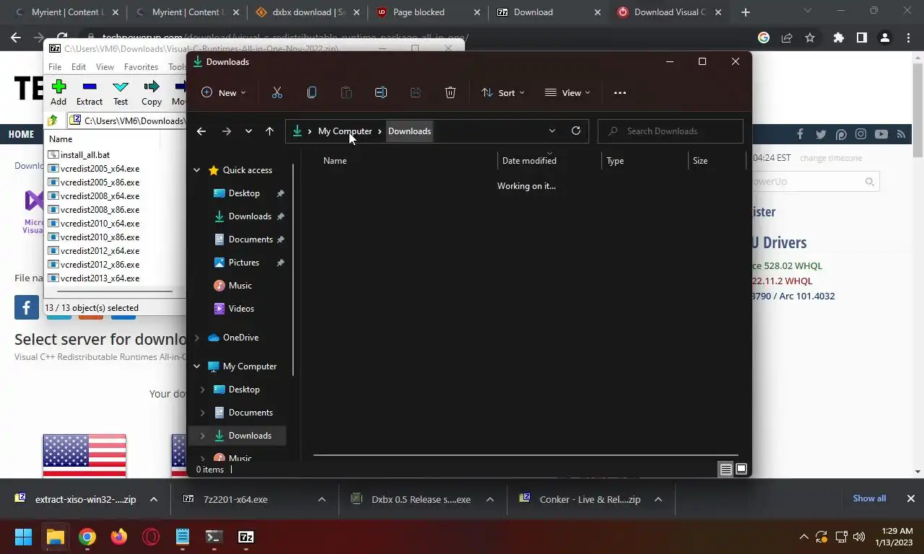
Task: Switch to details view layout icon
Action: click(725, 469)
